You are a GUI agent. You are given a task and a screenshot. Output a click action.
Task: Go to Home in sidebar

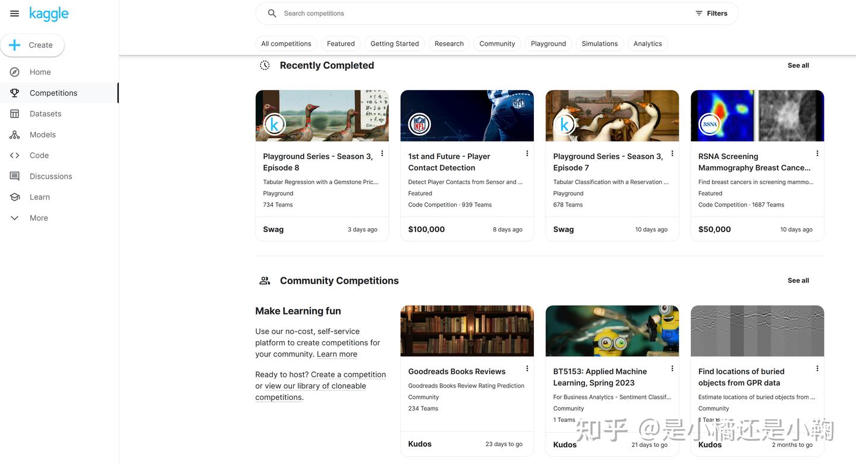pyautogui.click(x=59, y=72)
